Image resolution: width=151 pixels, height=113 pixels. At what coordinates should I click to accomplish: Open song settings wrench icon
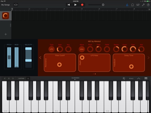coord(143,5)
